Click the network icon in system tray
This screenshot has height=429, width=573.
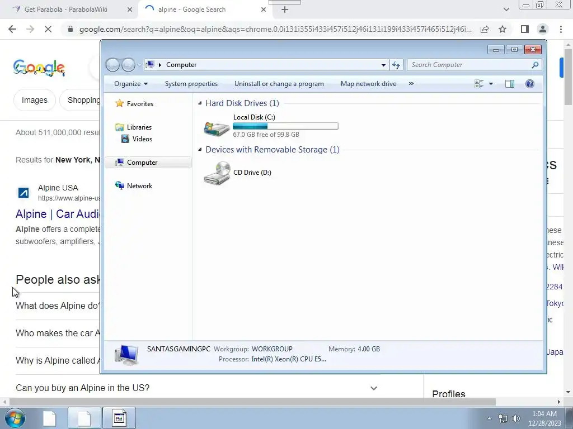[x=503, y=418]
